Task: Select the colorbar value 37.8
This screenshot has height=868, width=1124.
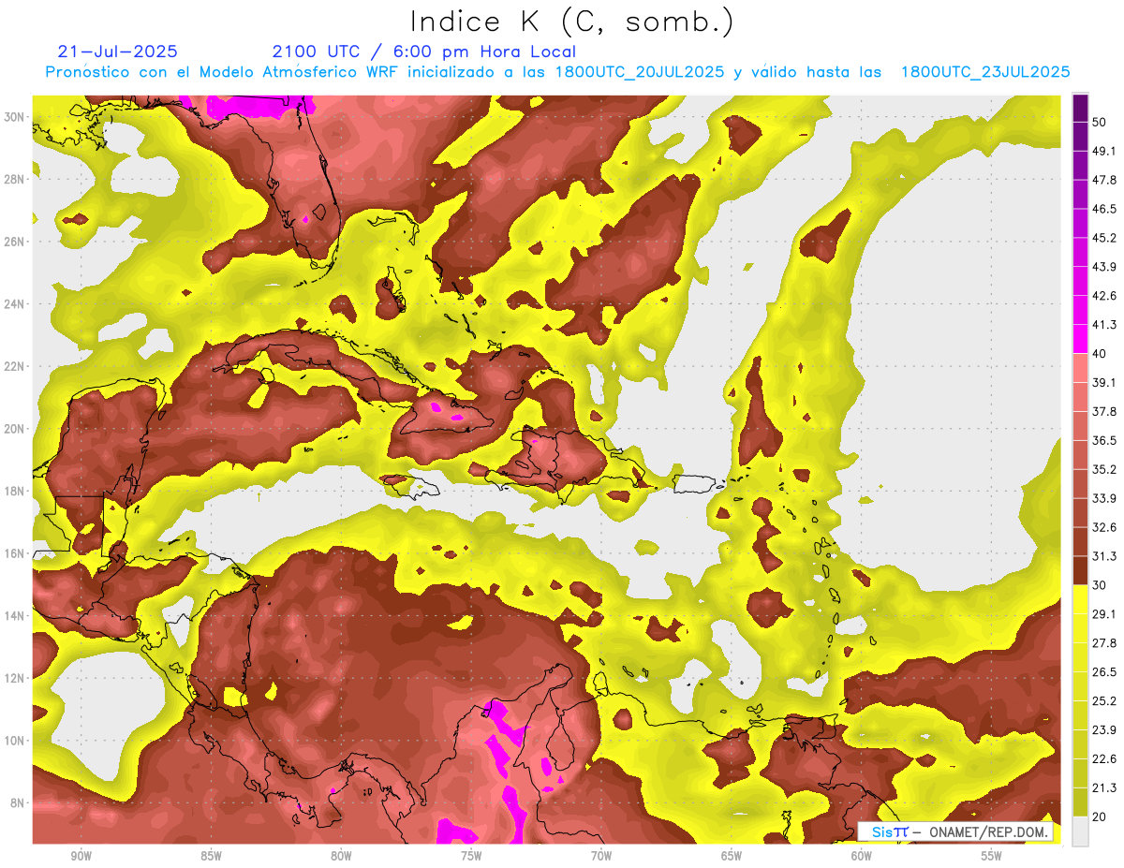Action: click(x=1103, y=411)
